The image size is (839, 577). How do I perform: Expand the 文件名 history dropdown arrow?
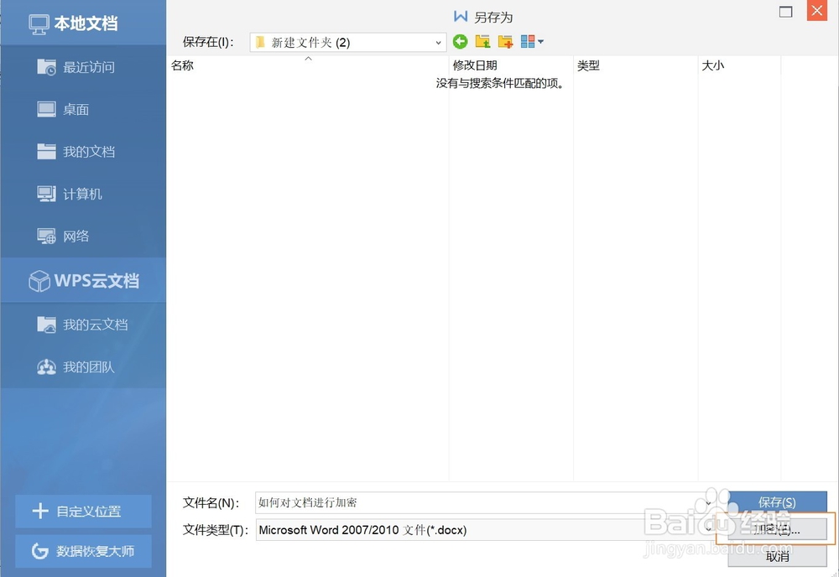(x=708, y=503)
